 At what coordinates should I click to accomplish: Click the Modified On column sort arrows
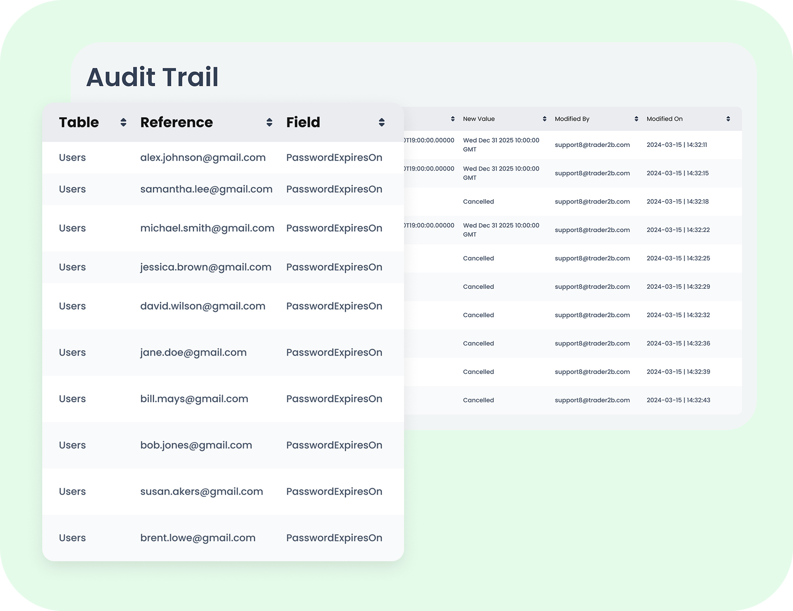tap(728, 119)
